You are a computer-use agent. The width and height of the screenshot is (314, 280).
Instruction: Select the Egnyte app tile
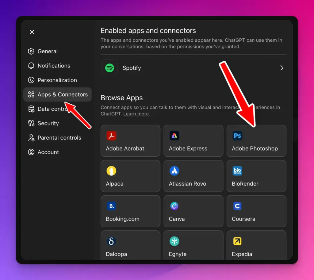[193, 245]
